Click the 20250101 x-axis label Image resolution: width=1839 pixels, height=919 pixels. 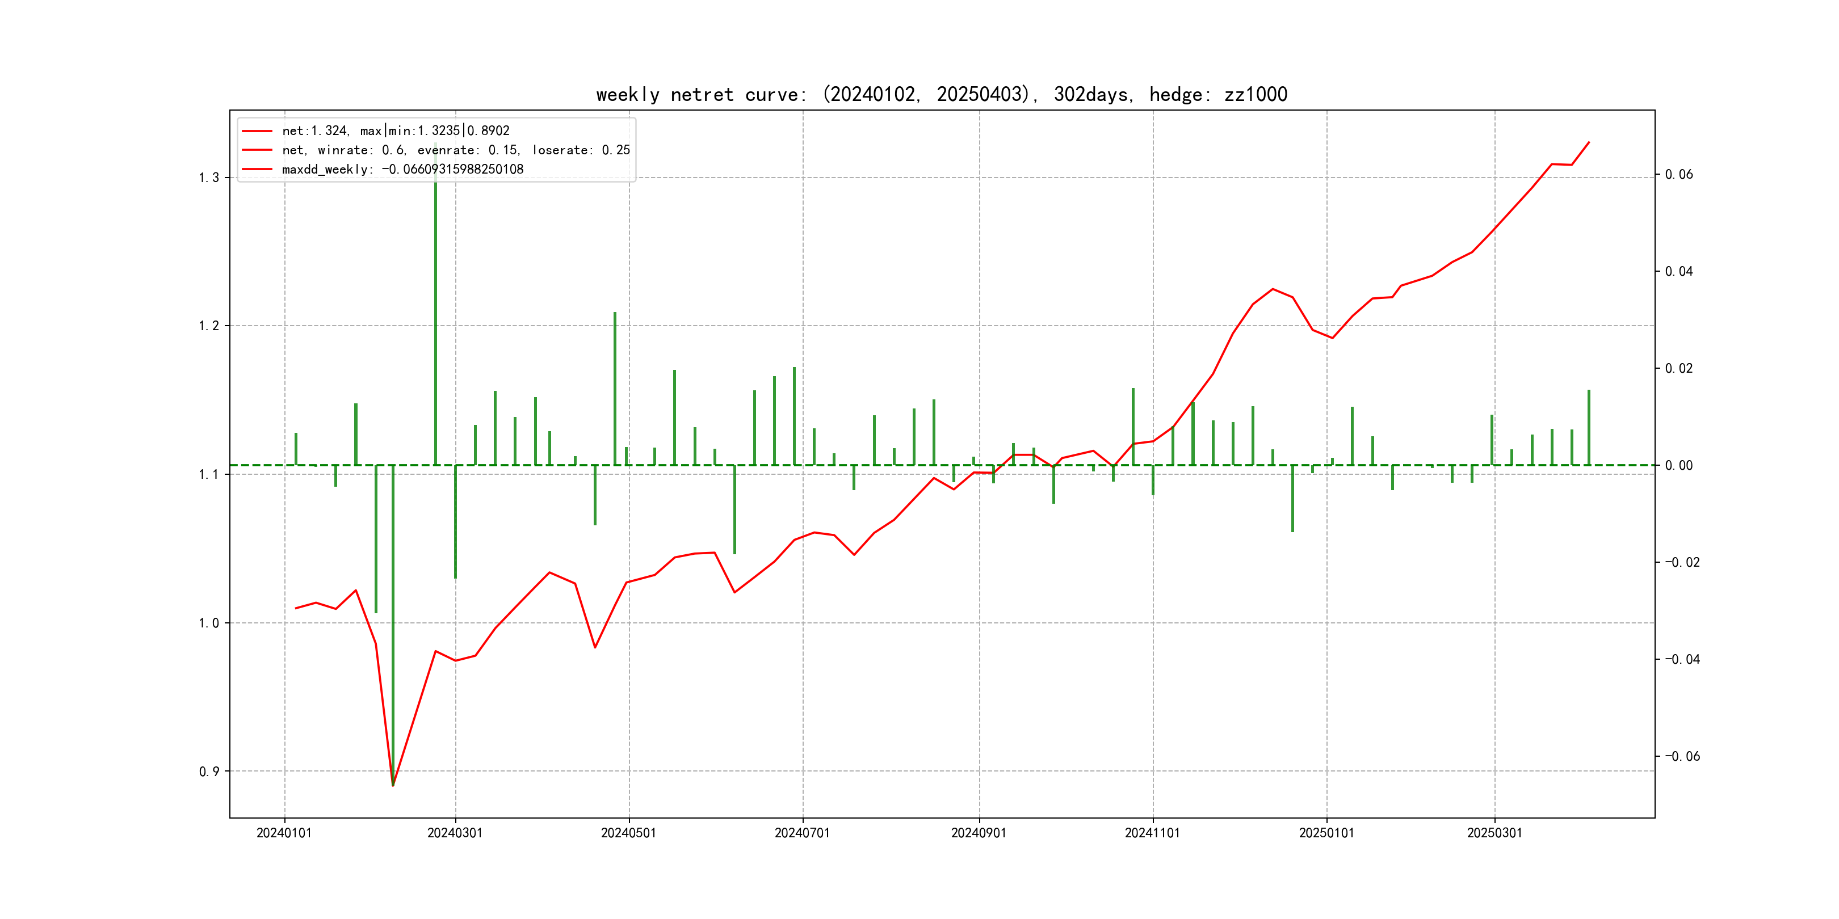point(1326,833)
